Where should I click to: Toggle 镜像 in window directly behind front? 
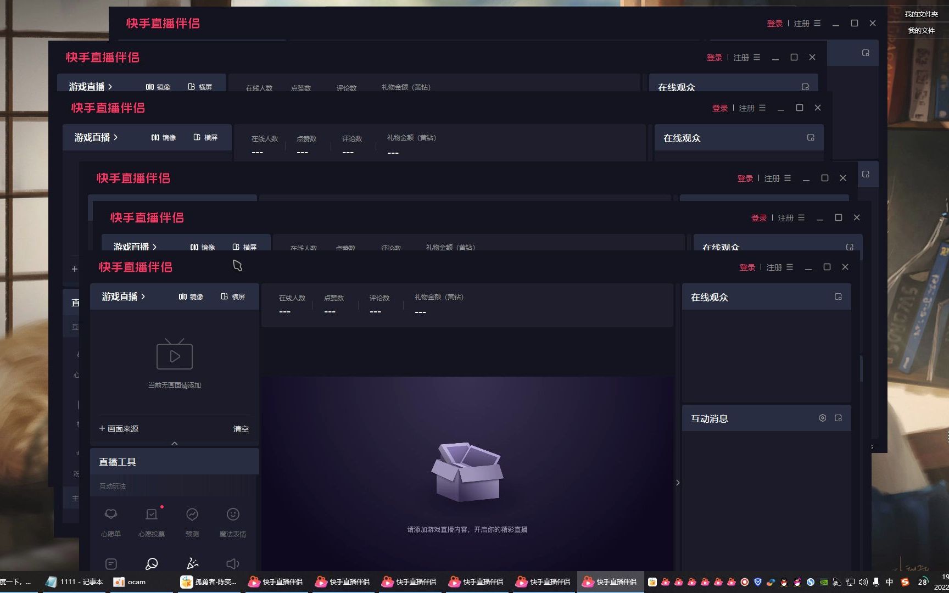(202, 247)
